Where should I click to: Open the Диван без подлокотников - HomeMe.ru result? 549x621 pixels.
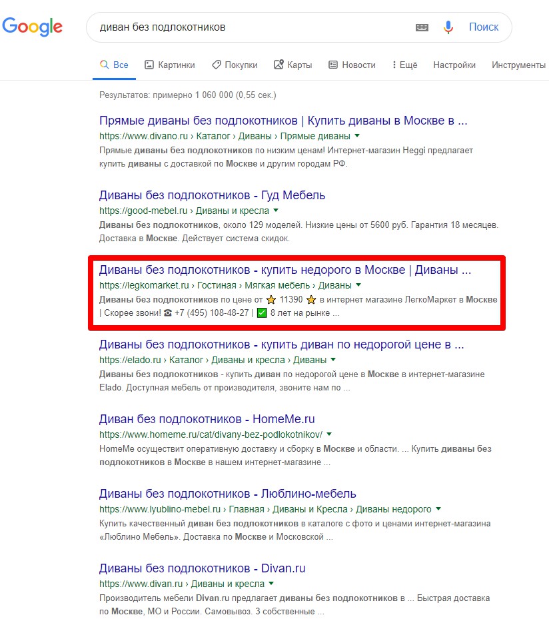coord(207,419)
